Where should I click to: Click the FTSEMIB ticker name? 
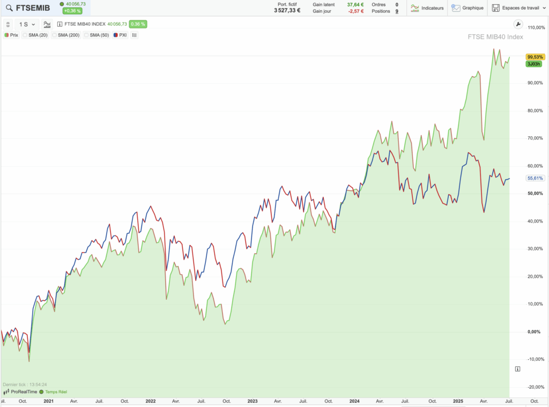click(x=33, y=8)
